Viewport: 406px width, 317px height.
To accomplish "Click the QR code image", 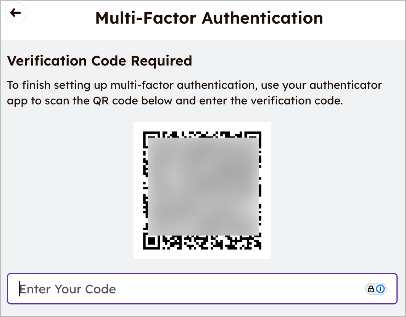I will coord(202,190).
